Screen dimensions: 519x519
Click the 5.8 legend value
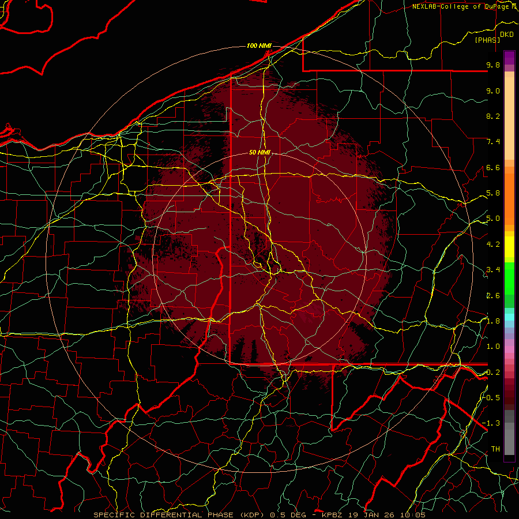pos(493,193)
